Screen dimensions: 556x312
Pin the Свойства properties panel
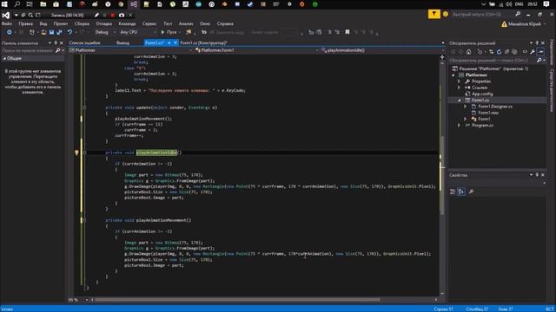[x=537, y=175]
